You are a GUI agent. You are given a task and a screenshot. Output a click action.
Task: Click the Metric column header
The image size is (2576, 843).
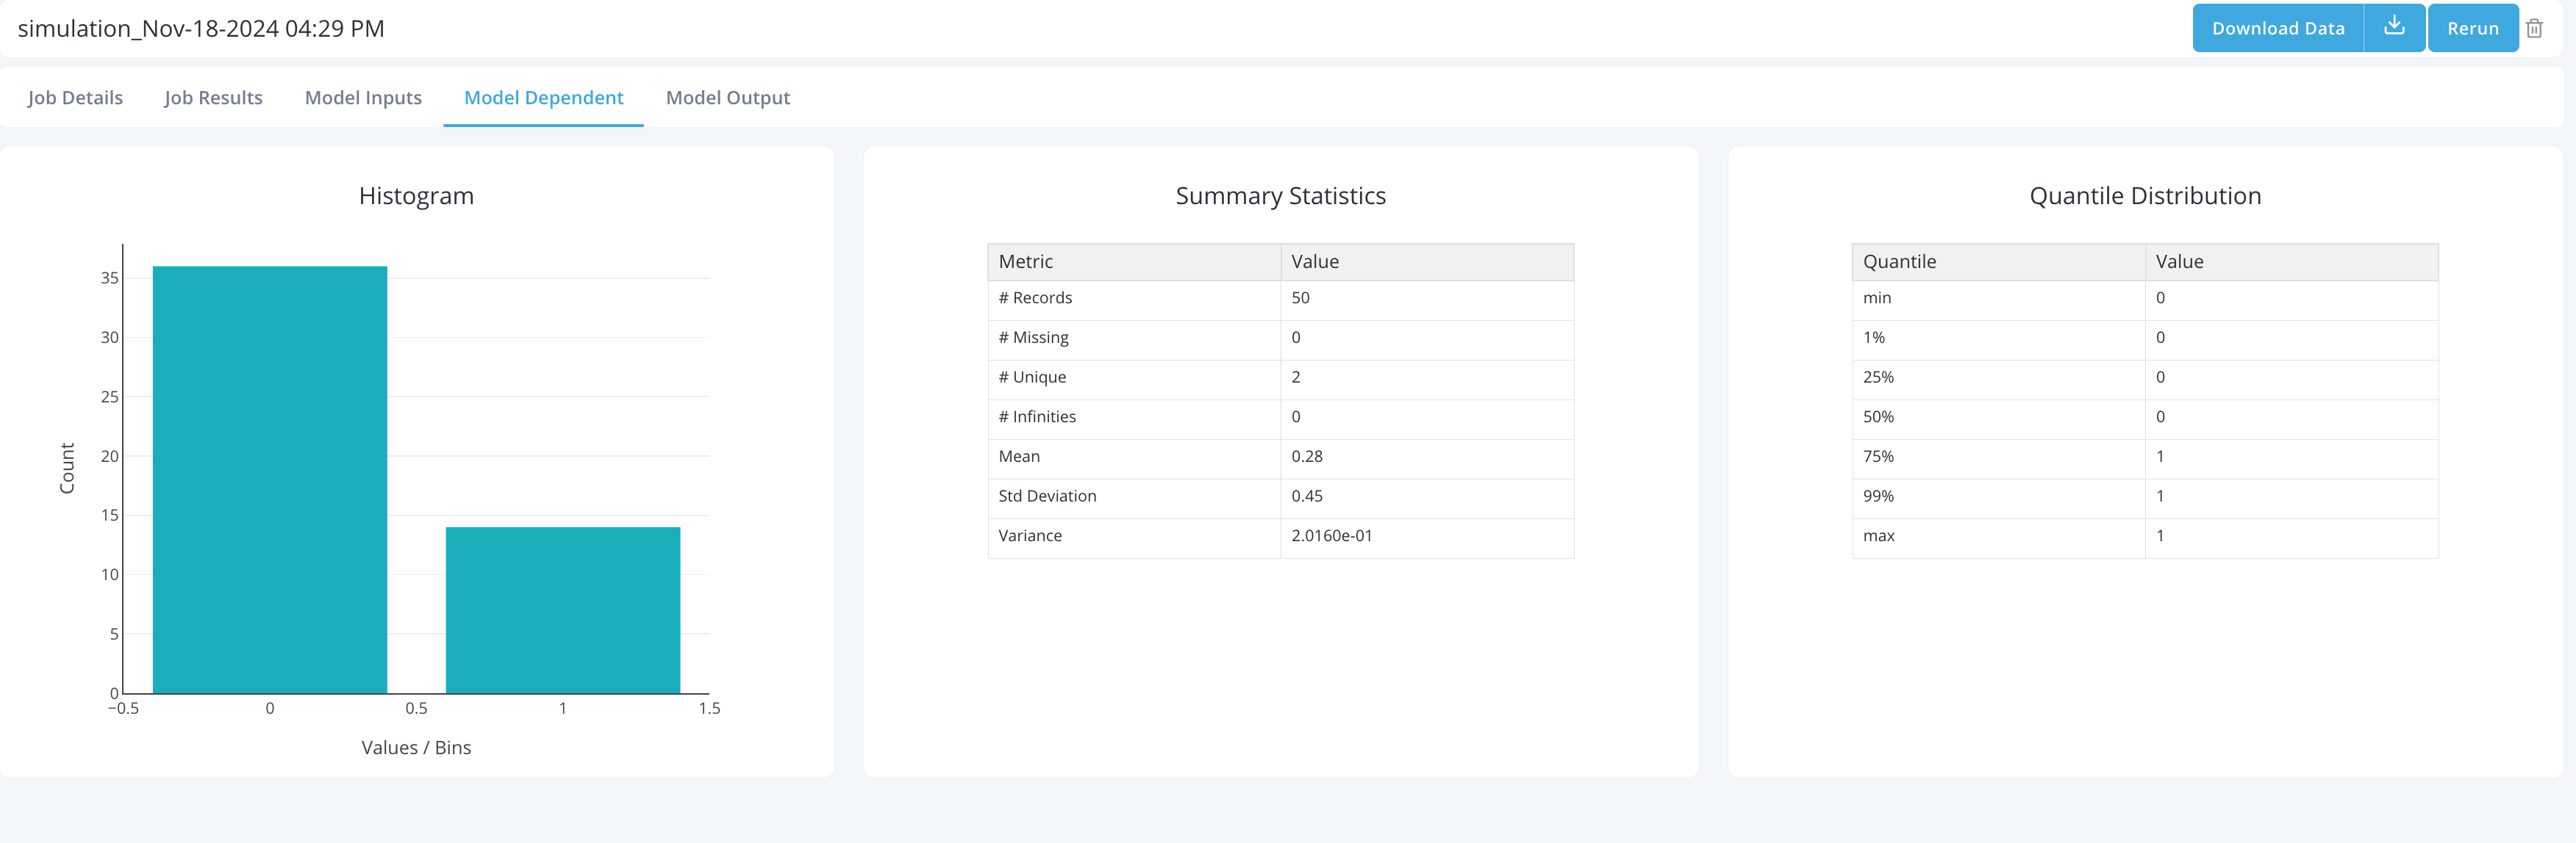pos(1133,261)
